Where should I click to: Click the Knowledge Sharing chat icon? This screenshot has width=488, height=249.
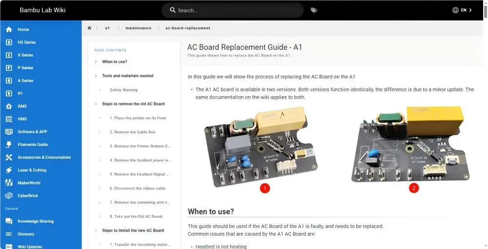tap(9, 221)
